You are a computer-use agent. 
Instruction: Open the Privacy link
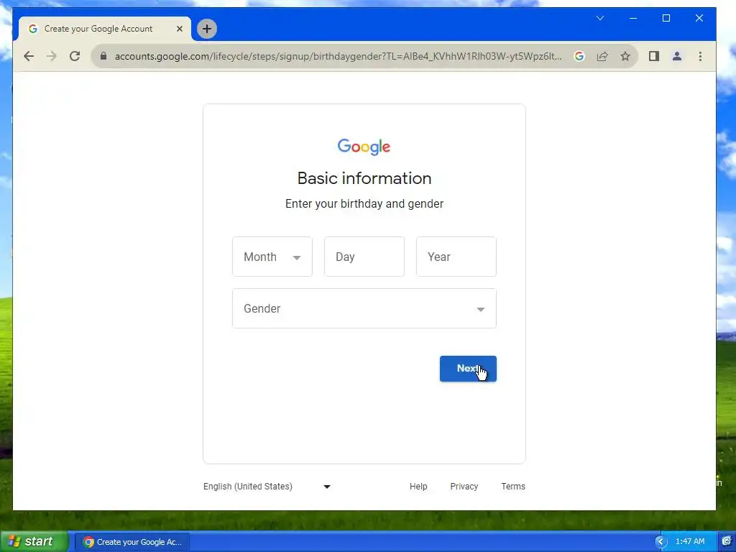464,487
